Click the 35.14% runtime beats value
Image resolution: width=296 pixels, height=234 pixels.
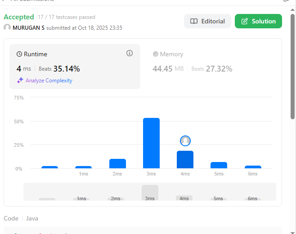[67, 69]
